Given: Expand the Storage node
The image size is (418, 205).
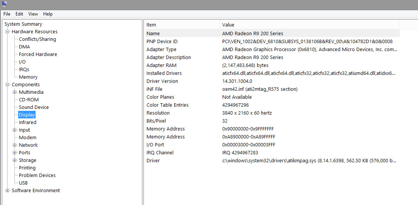Looking at the screenshot, I should pyautogui.click(x=15, y=160).
